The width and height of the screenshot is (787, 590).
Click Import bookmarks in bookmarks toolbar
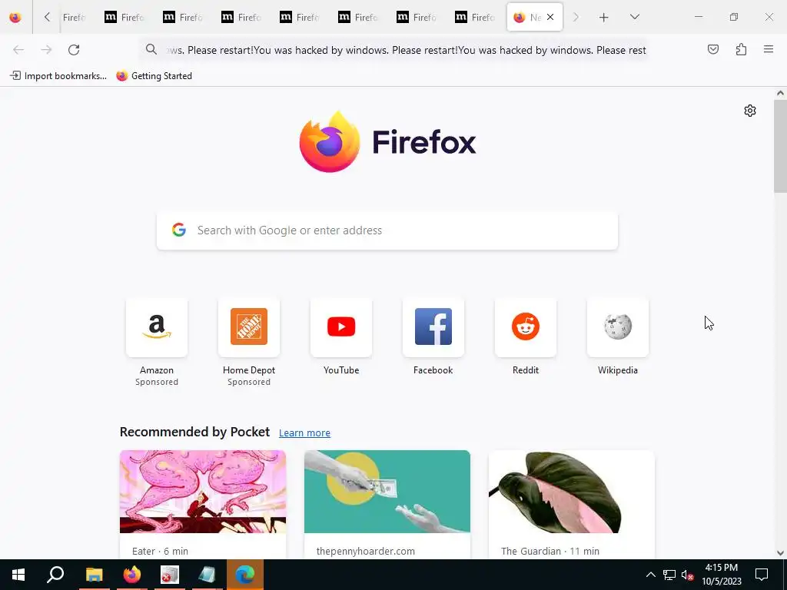(58, 76)
